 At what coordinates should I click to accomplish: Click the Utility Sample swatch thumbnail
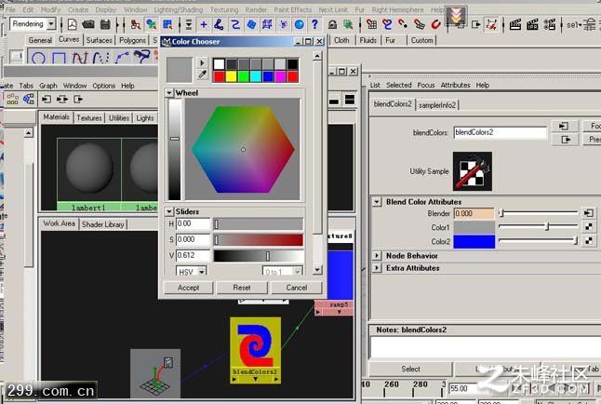click(x=473, y=171)
